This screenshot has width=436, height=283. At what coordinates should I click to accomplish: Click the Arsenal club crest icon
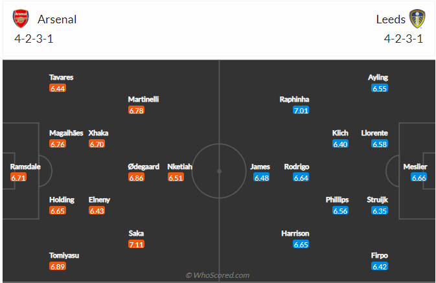[21, 19]
